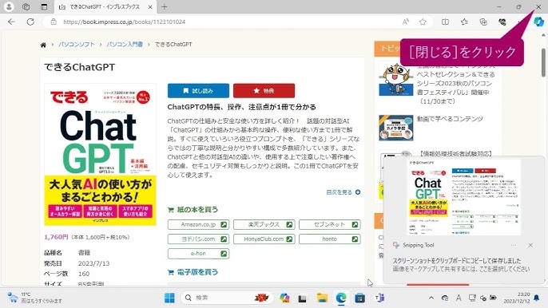The width and height of the screenshot is (548, 308).
Task: Switch to Microsoft Edge on taskbar
Action: coord(341,298)
